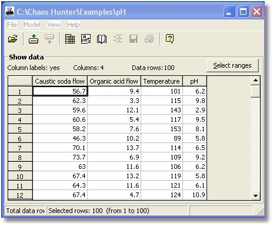This screenshot has width=273, height=226.
Task: Select the Organic acid flow column header
Action: [x=114, y=81]
